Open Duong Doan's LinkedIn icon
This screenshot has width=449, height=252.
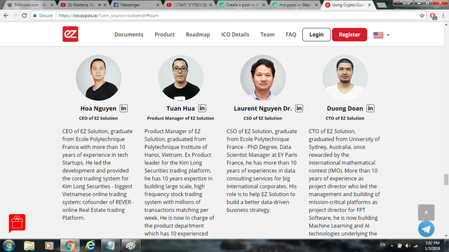pyautogui.click(x=370, y=108)
